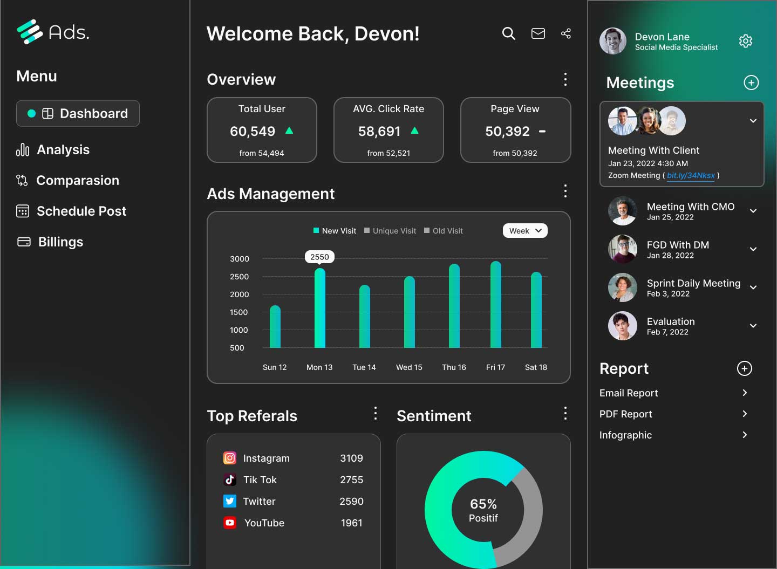
Task: Open the Infographic entry
Action: (x=673, y=435)
